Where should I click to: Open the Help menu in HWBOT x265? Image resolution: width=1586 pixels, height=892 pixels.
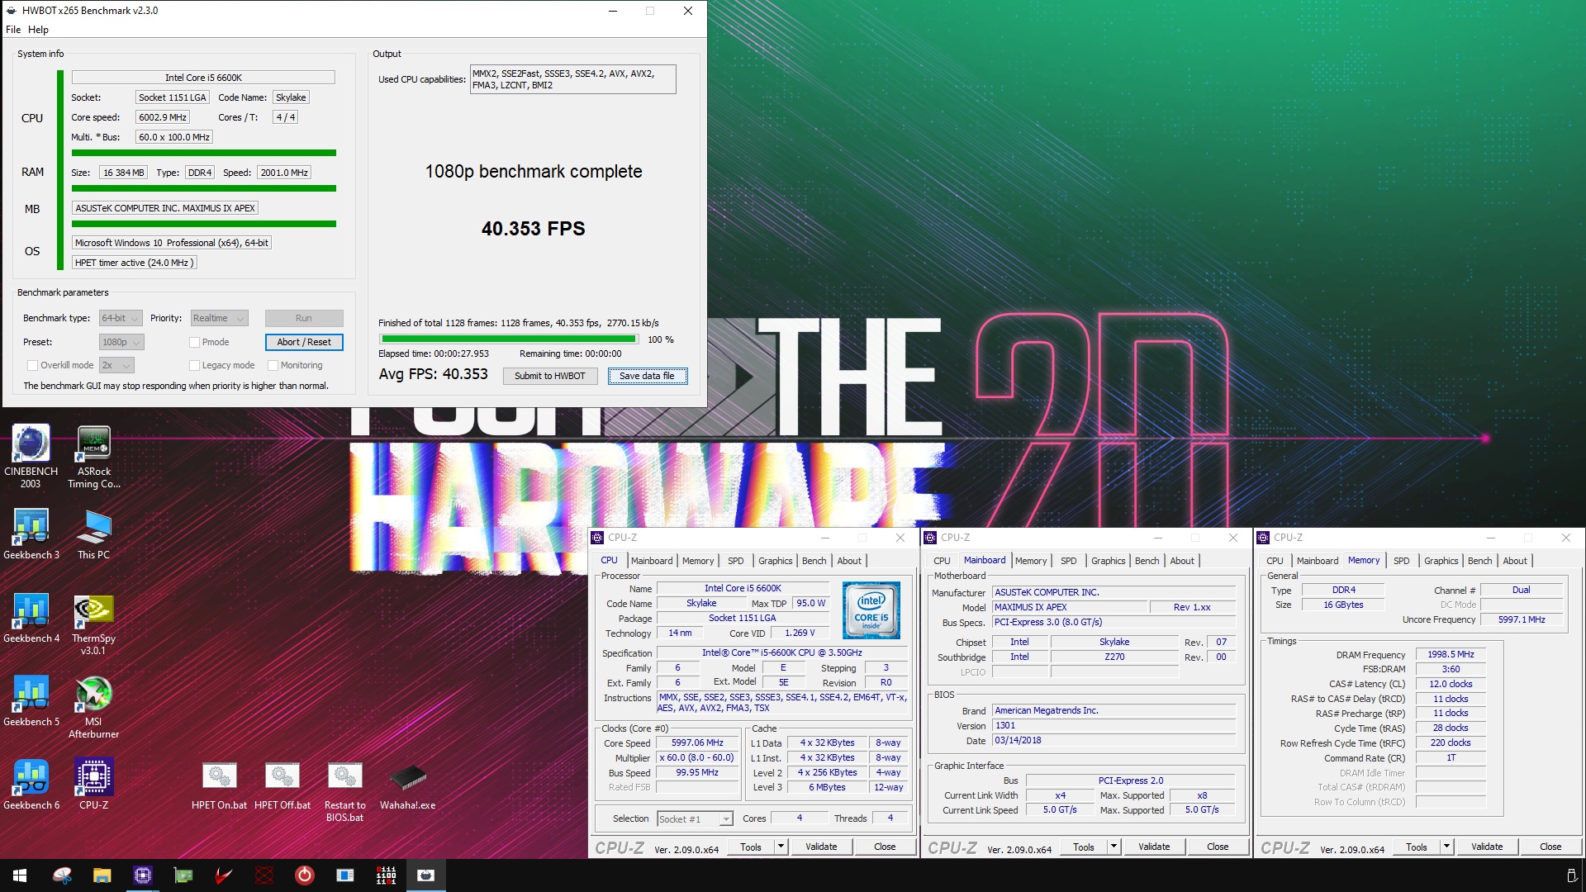[x=38, y=30]
